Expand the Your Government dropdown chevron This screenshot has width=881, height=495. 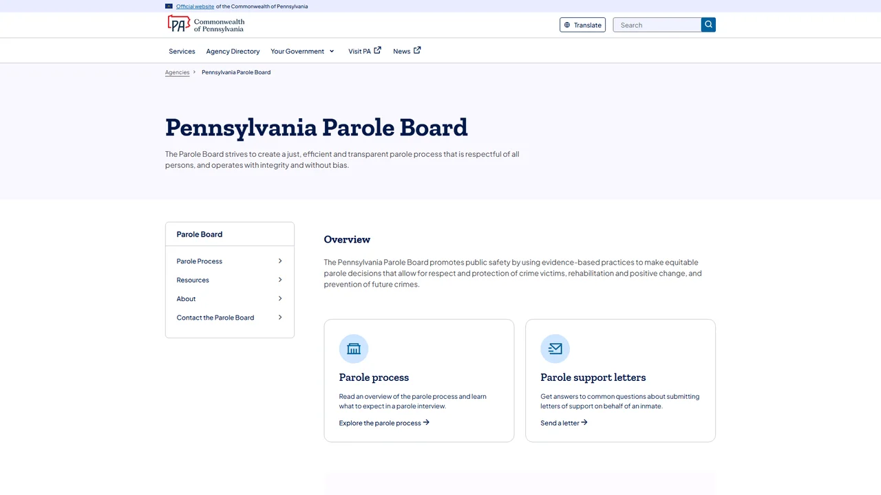pyautogui.click(x=331, y=51)
